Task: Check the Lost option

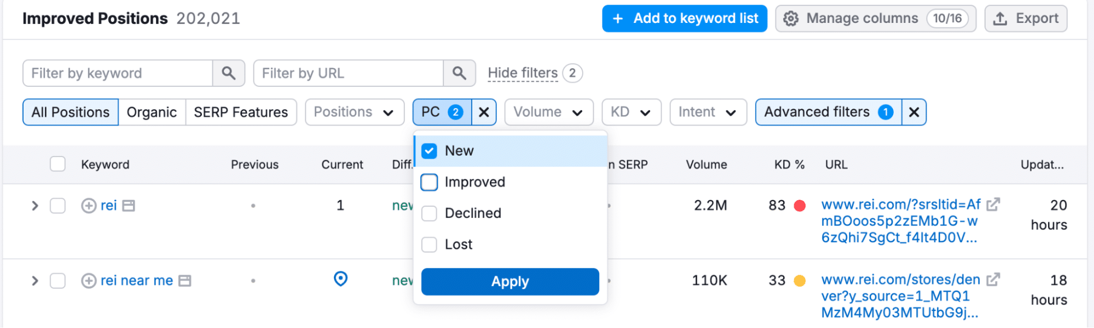Action: pyautogui.click(x=430, y=244)
